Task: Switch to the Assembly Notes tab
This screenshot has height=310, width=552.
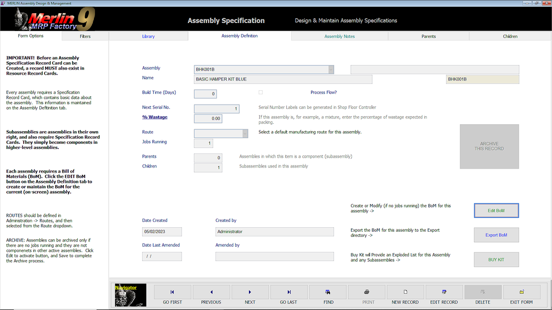Action: click(339, 36)
